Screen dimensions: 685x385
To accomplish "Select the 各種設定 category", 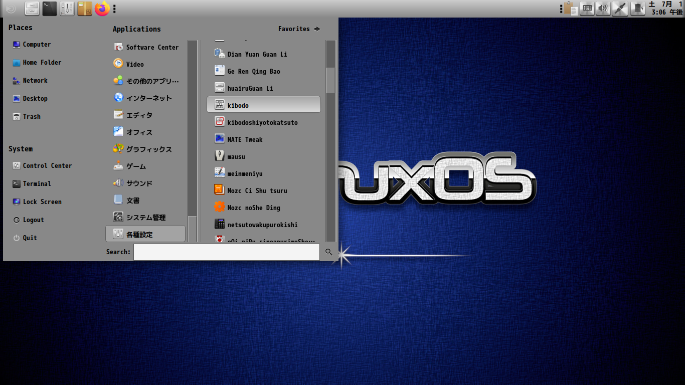I will point(145,234).
